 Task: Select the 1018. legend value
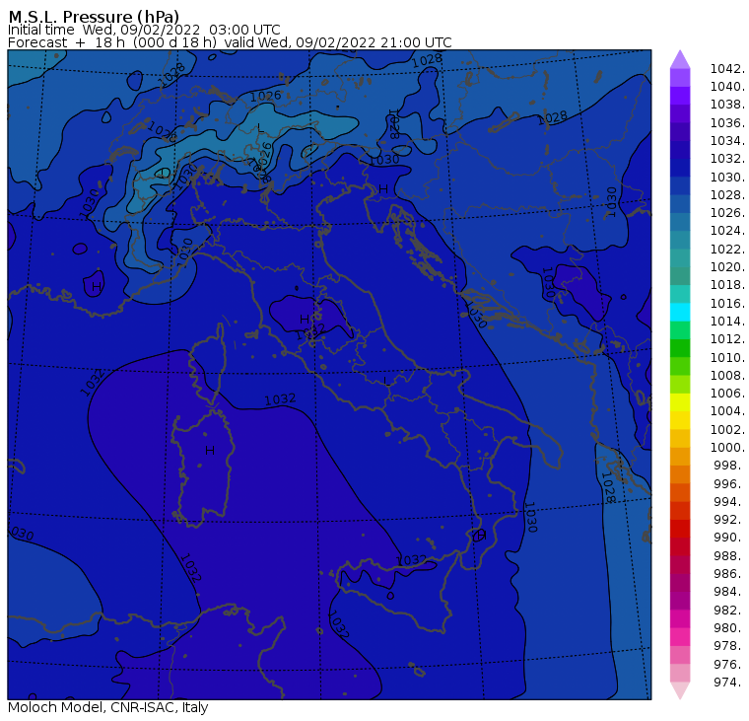coord(727,284)
